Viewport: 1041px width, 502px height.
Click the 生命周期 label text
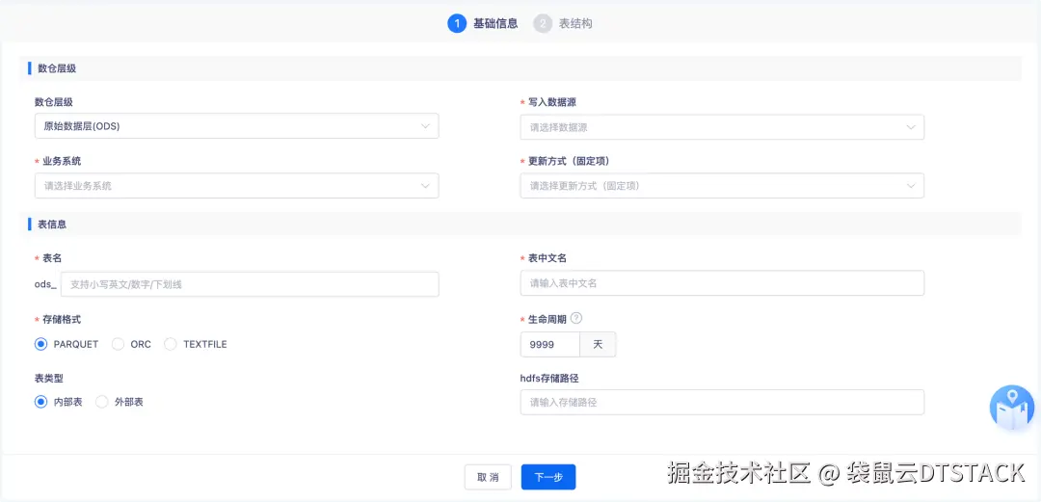(x=547, y=319)
